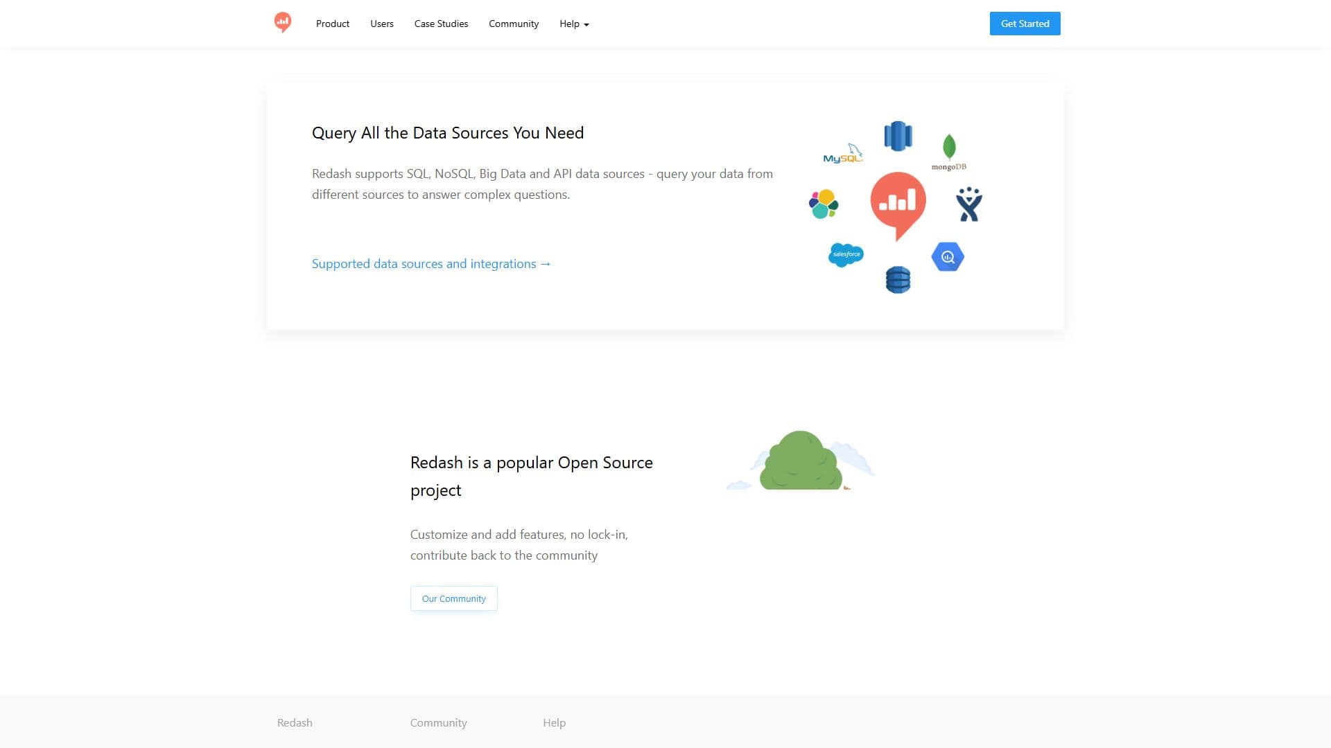This screenshot has width=1331, height=748.
Task: Click the 'Redash supports SQL, NoSQL' paragraph
Action: (x=542, y=184)
